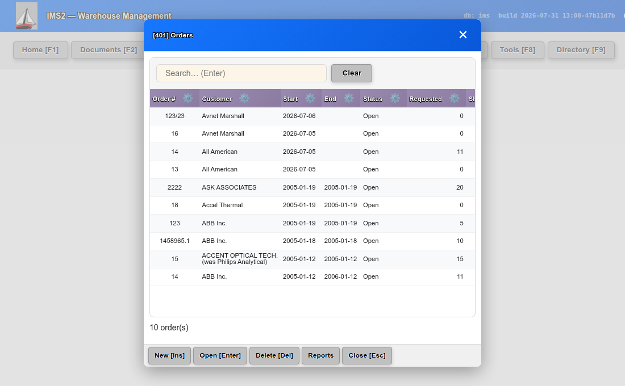The image size is (625, 386).
Task: Open the Reports button
Action: 320,355
